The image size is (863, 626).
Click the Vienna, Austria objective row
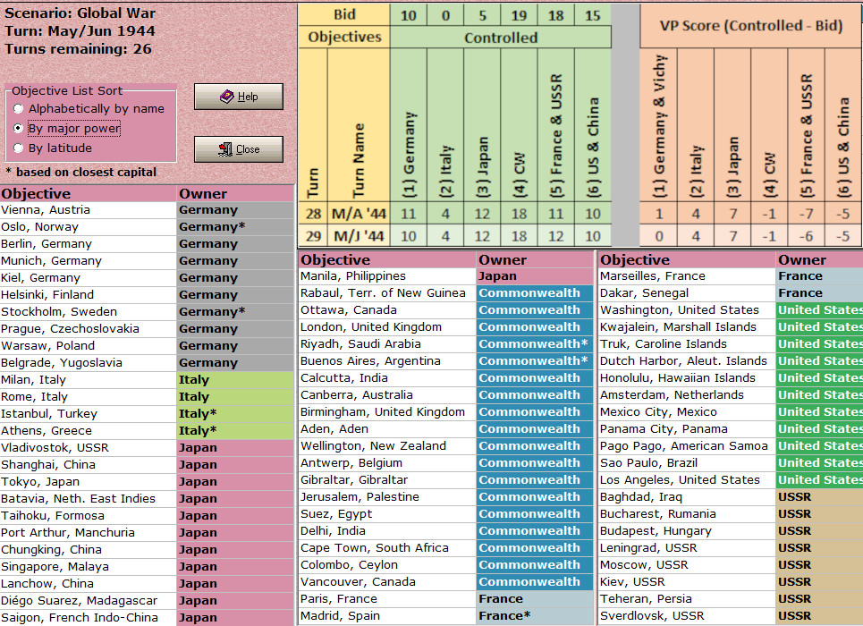point(147,210)
